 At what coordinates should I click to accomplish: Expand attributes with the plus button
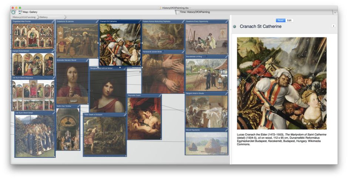pyautogui.click(x=333, y=26)
